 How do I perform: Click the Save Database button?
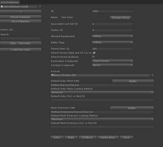click(20, 22)
